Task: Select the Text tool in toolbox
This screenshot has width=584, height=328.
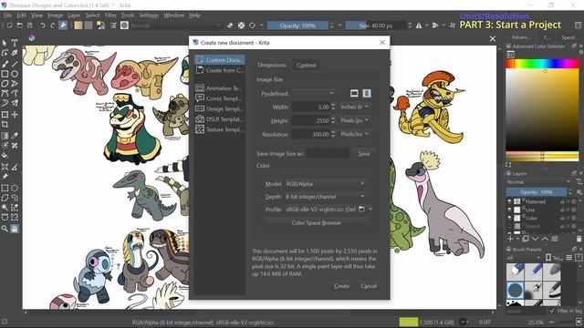Action: [x=15, y=43]
